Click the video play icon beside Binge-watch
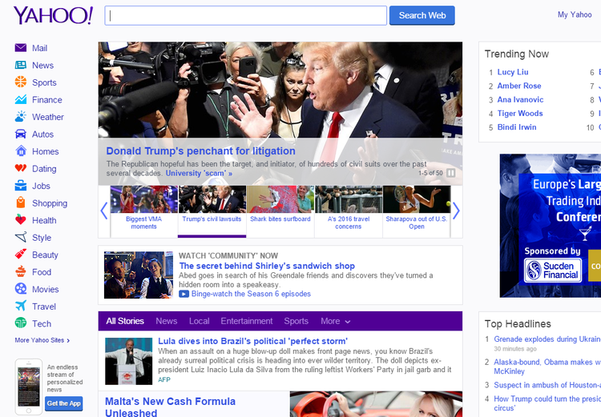The height and width of the screenshot is (417, 601). coord(184,294)
